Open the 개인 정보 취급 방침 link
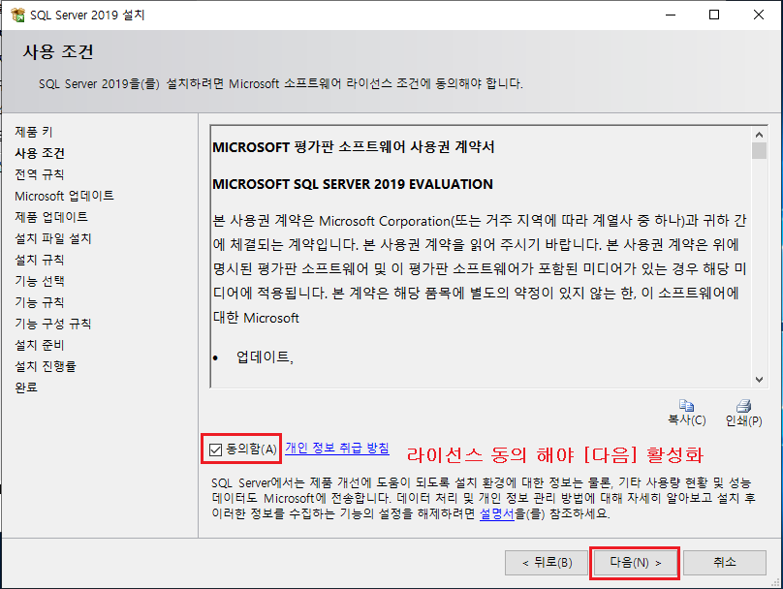The image size is (783, 589). 337,448
